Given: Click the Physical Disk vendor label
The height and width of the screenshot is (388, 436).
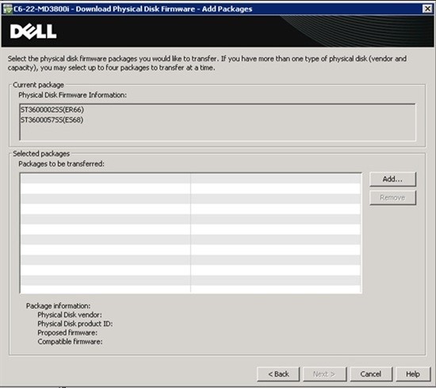Looking at the screenshot, I should pyautogui.click(x=70, y=315).
